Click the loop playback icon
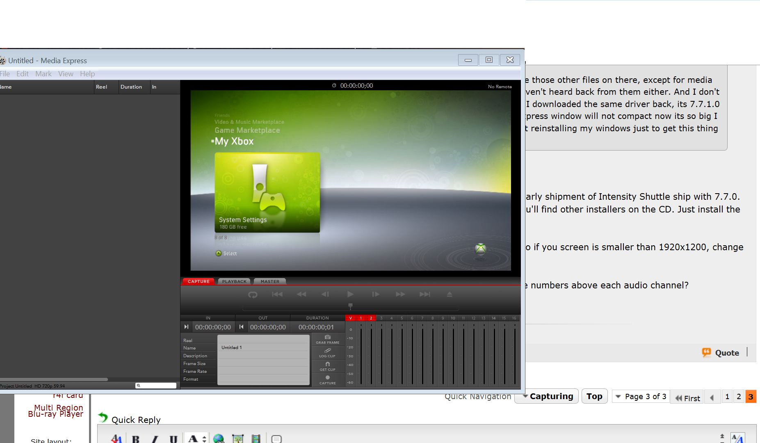Image resolution: width=760 pixels, height=443 pixels. point(253,295)
